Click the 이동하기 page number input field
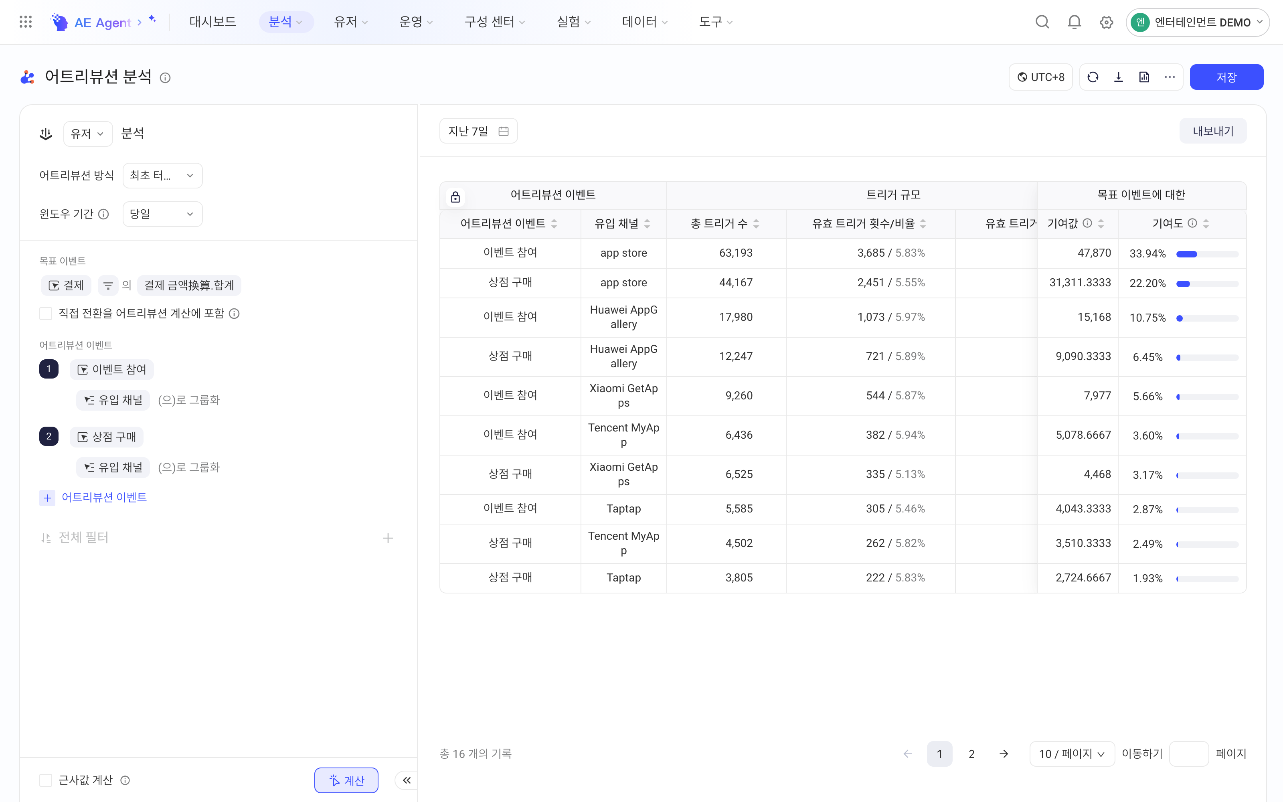 (1189, 754)
